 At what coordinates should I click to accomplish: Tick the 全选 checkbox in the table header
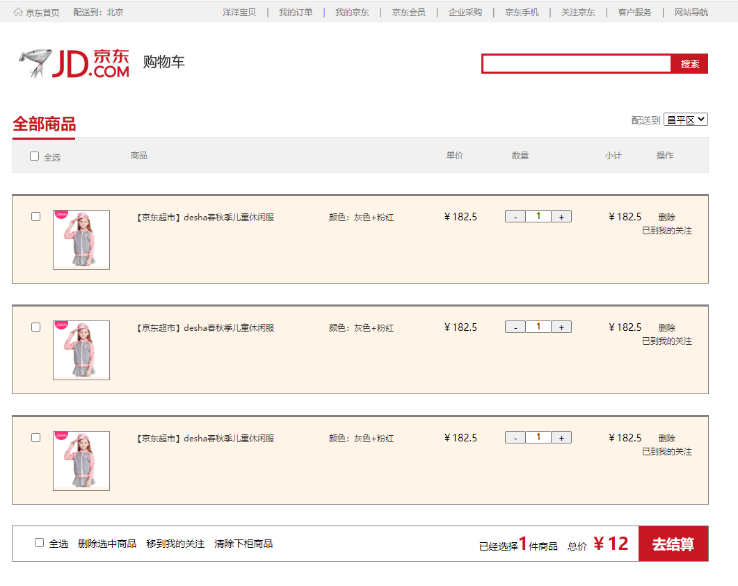[x=34, y=156]
